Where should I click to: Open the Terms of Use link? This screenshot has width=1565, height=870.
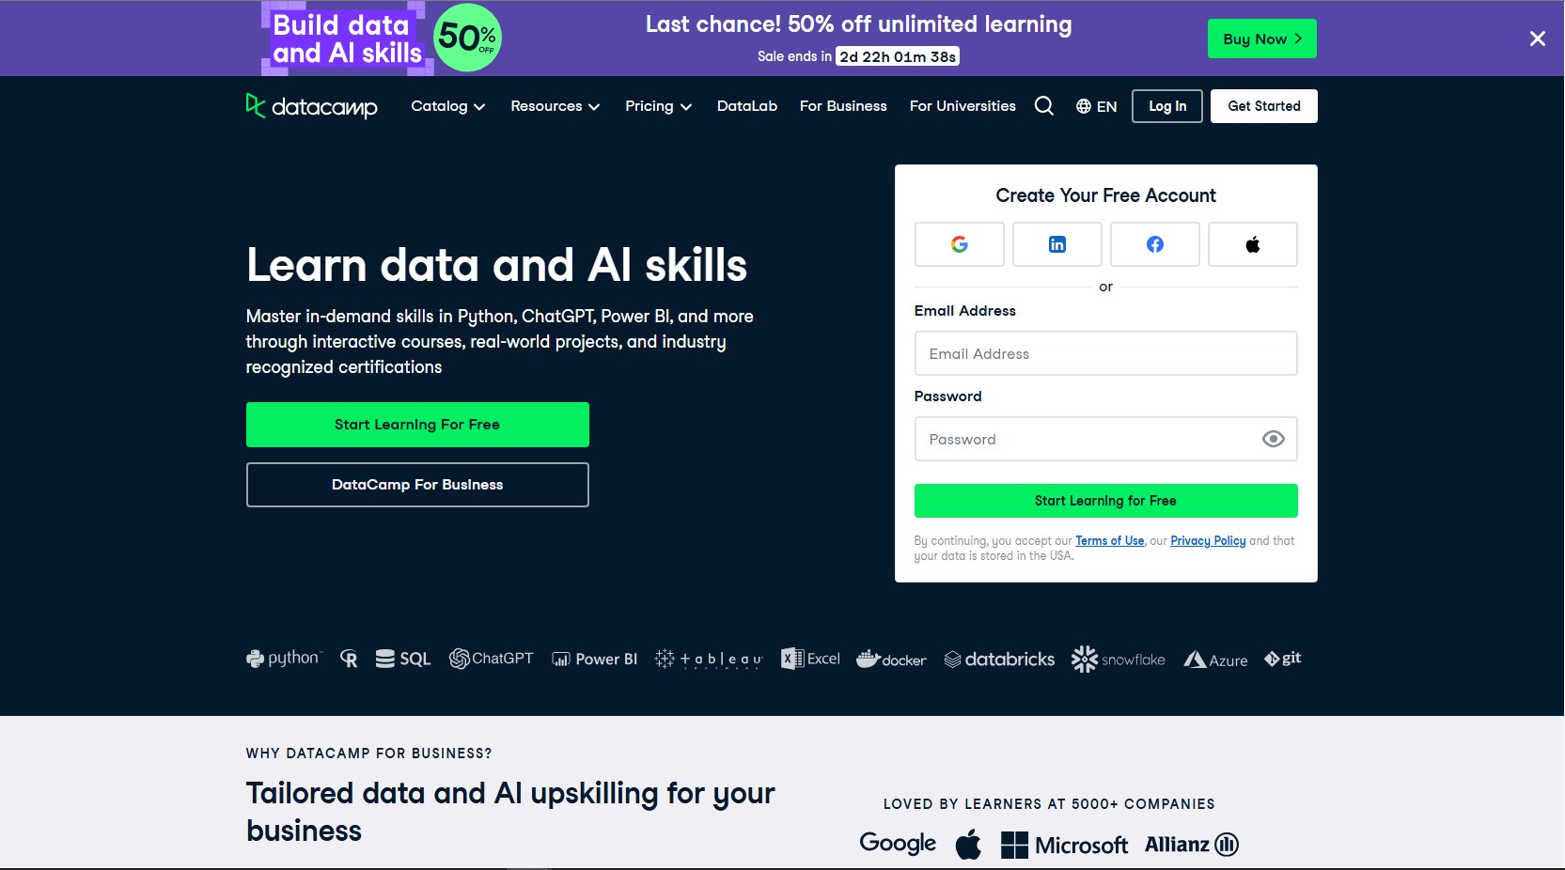tap(1109, 541)
